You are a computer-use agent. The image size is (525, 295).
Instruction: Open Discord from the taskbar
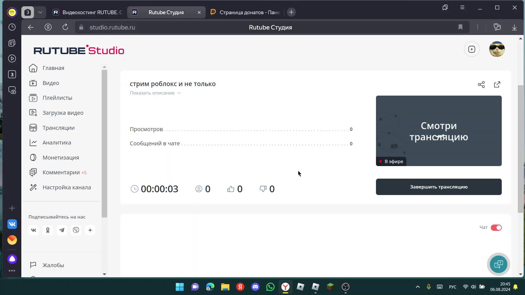(x=255, y=287)
